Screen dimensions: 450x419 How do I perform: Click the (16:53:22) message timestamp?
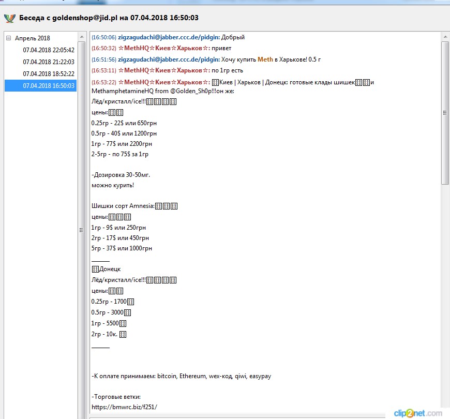click(x=103, y=83)
